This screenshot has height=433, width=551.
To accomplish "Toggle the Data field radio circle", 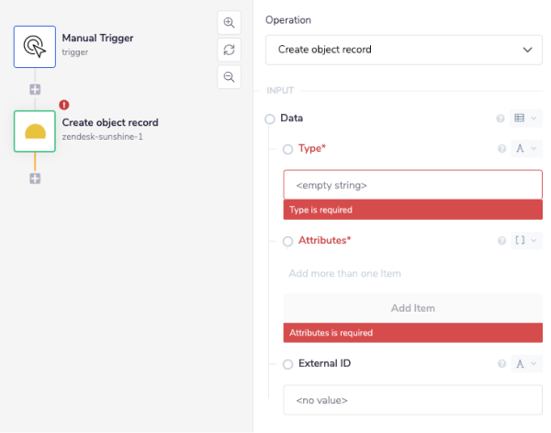I will pyautogui.click(x=270, y=119).
